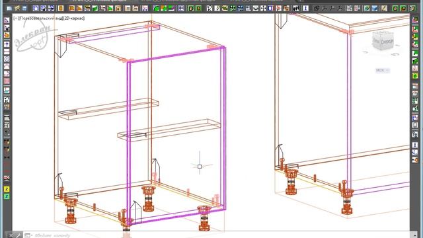Click the circle icon in left toolbar
Viewport: 423px width, 238px height.
[7, 59]
